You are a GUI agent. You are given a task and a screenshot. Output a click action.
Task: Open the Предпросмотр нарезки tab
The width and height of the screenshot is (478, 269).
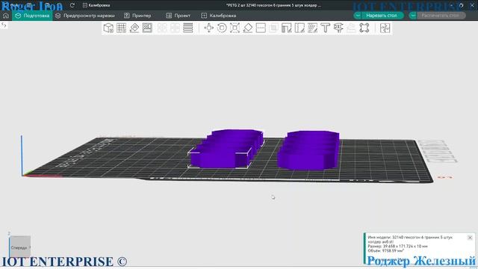[x=84, y=16]
